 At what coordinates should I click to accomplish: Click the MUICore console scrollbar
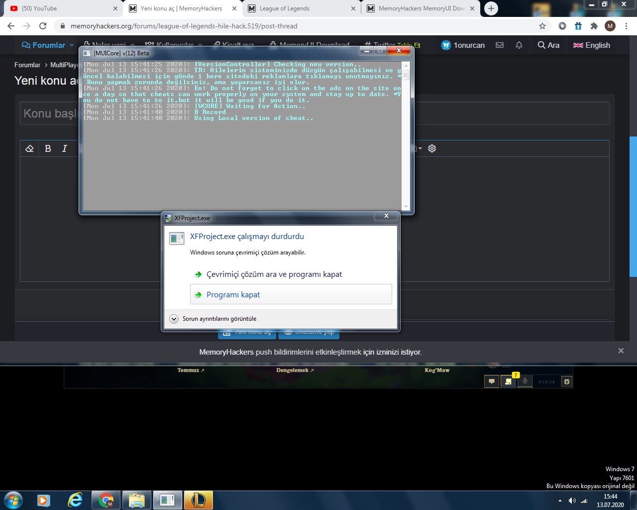(x=406, y=75)
